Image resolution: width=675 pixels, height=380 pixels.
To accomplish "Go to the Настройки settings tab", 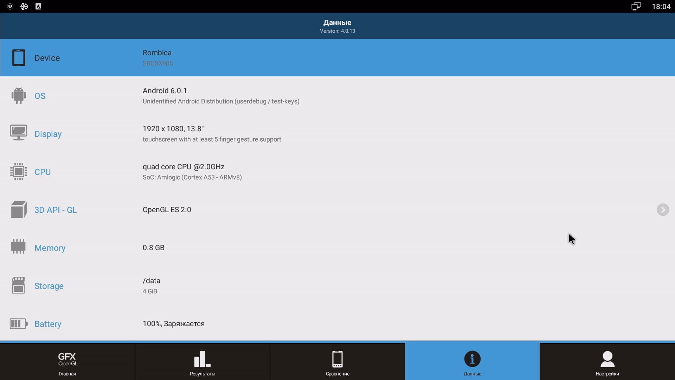I will [x=607, y=362].
